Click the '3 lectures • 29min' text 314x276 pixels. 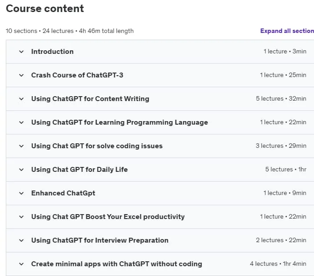281,146
